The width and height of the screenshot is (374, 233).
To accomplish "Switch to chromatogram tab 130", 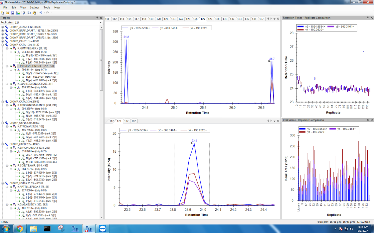I will (x=217, y=19).
